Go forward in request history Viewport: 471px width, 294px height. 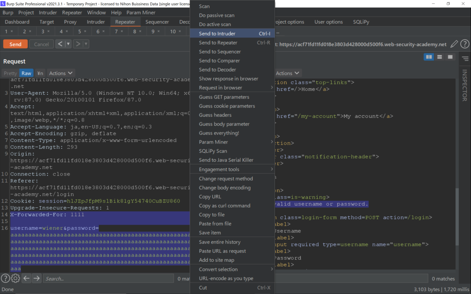(x=78, y=44)
